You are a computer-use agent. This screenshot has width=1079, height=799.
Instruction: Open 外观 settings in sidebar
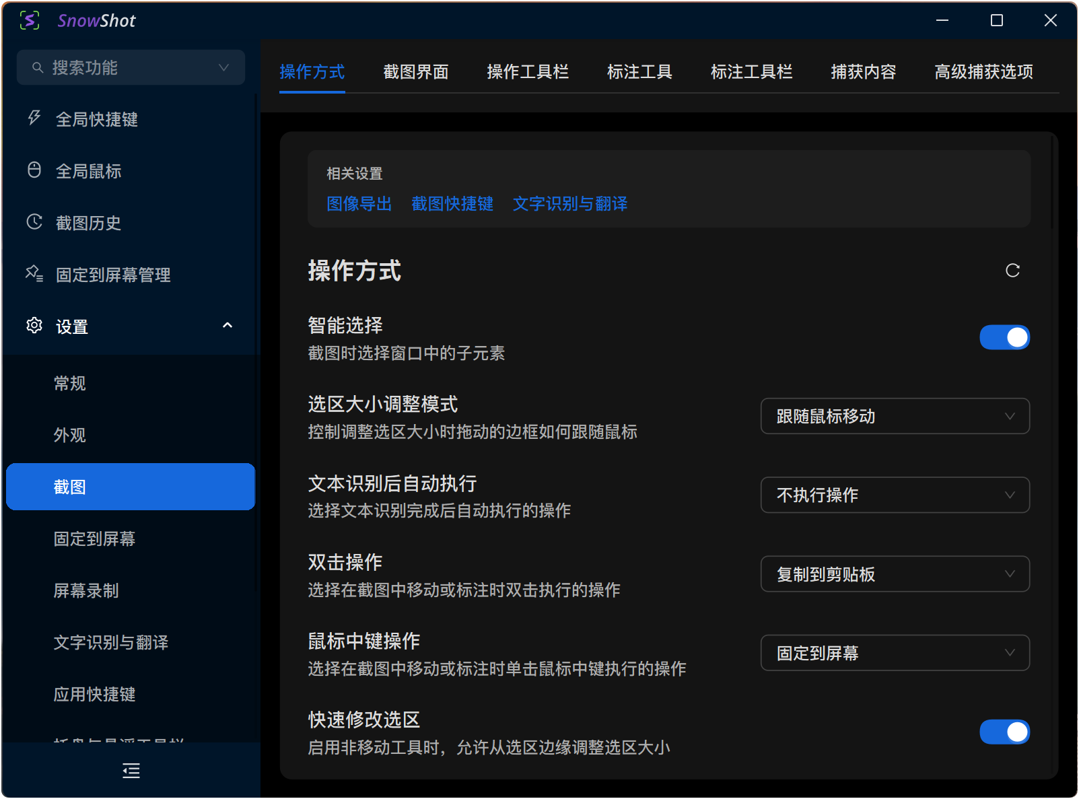131,435
